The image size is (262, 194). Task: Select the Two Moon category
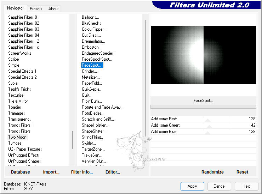(x=17, y=137)
